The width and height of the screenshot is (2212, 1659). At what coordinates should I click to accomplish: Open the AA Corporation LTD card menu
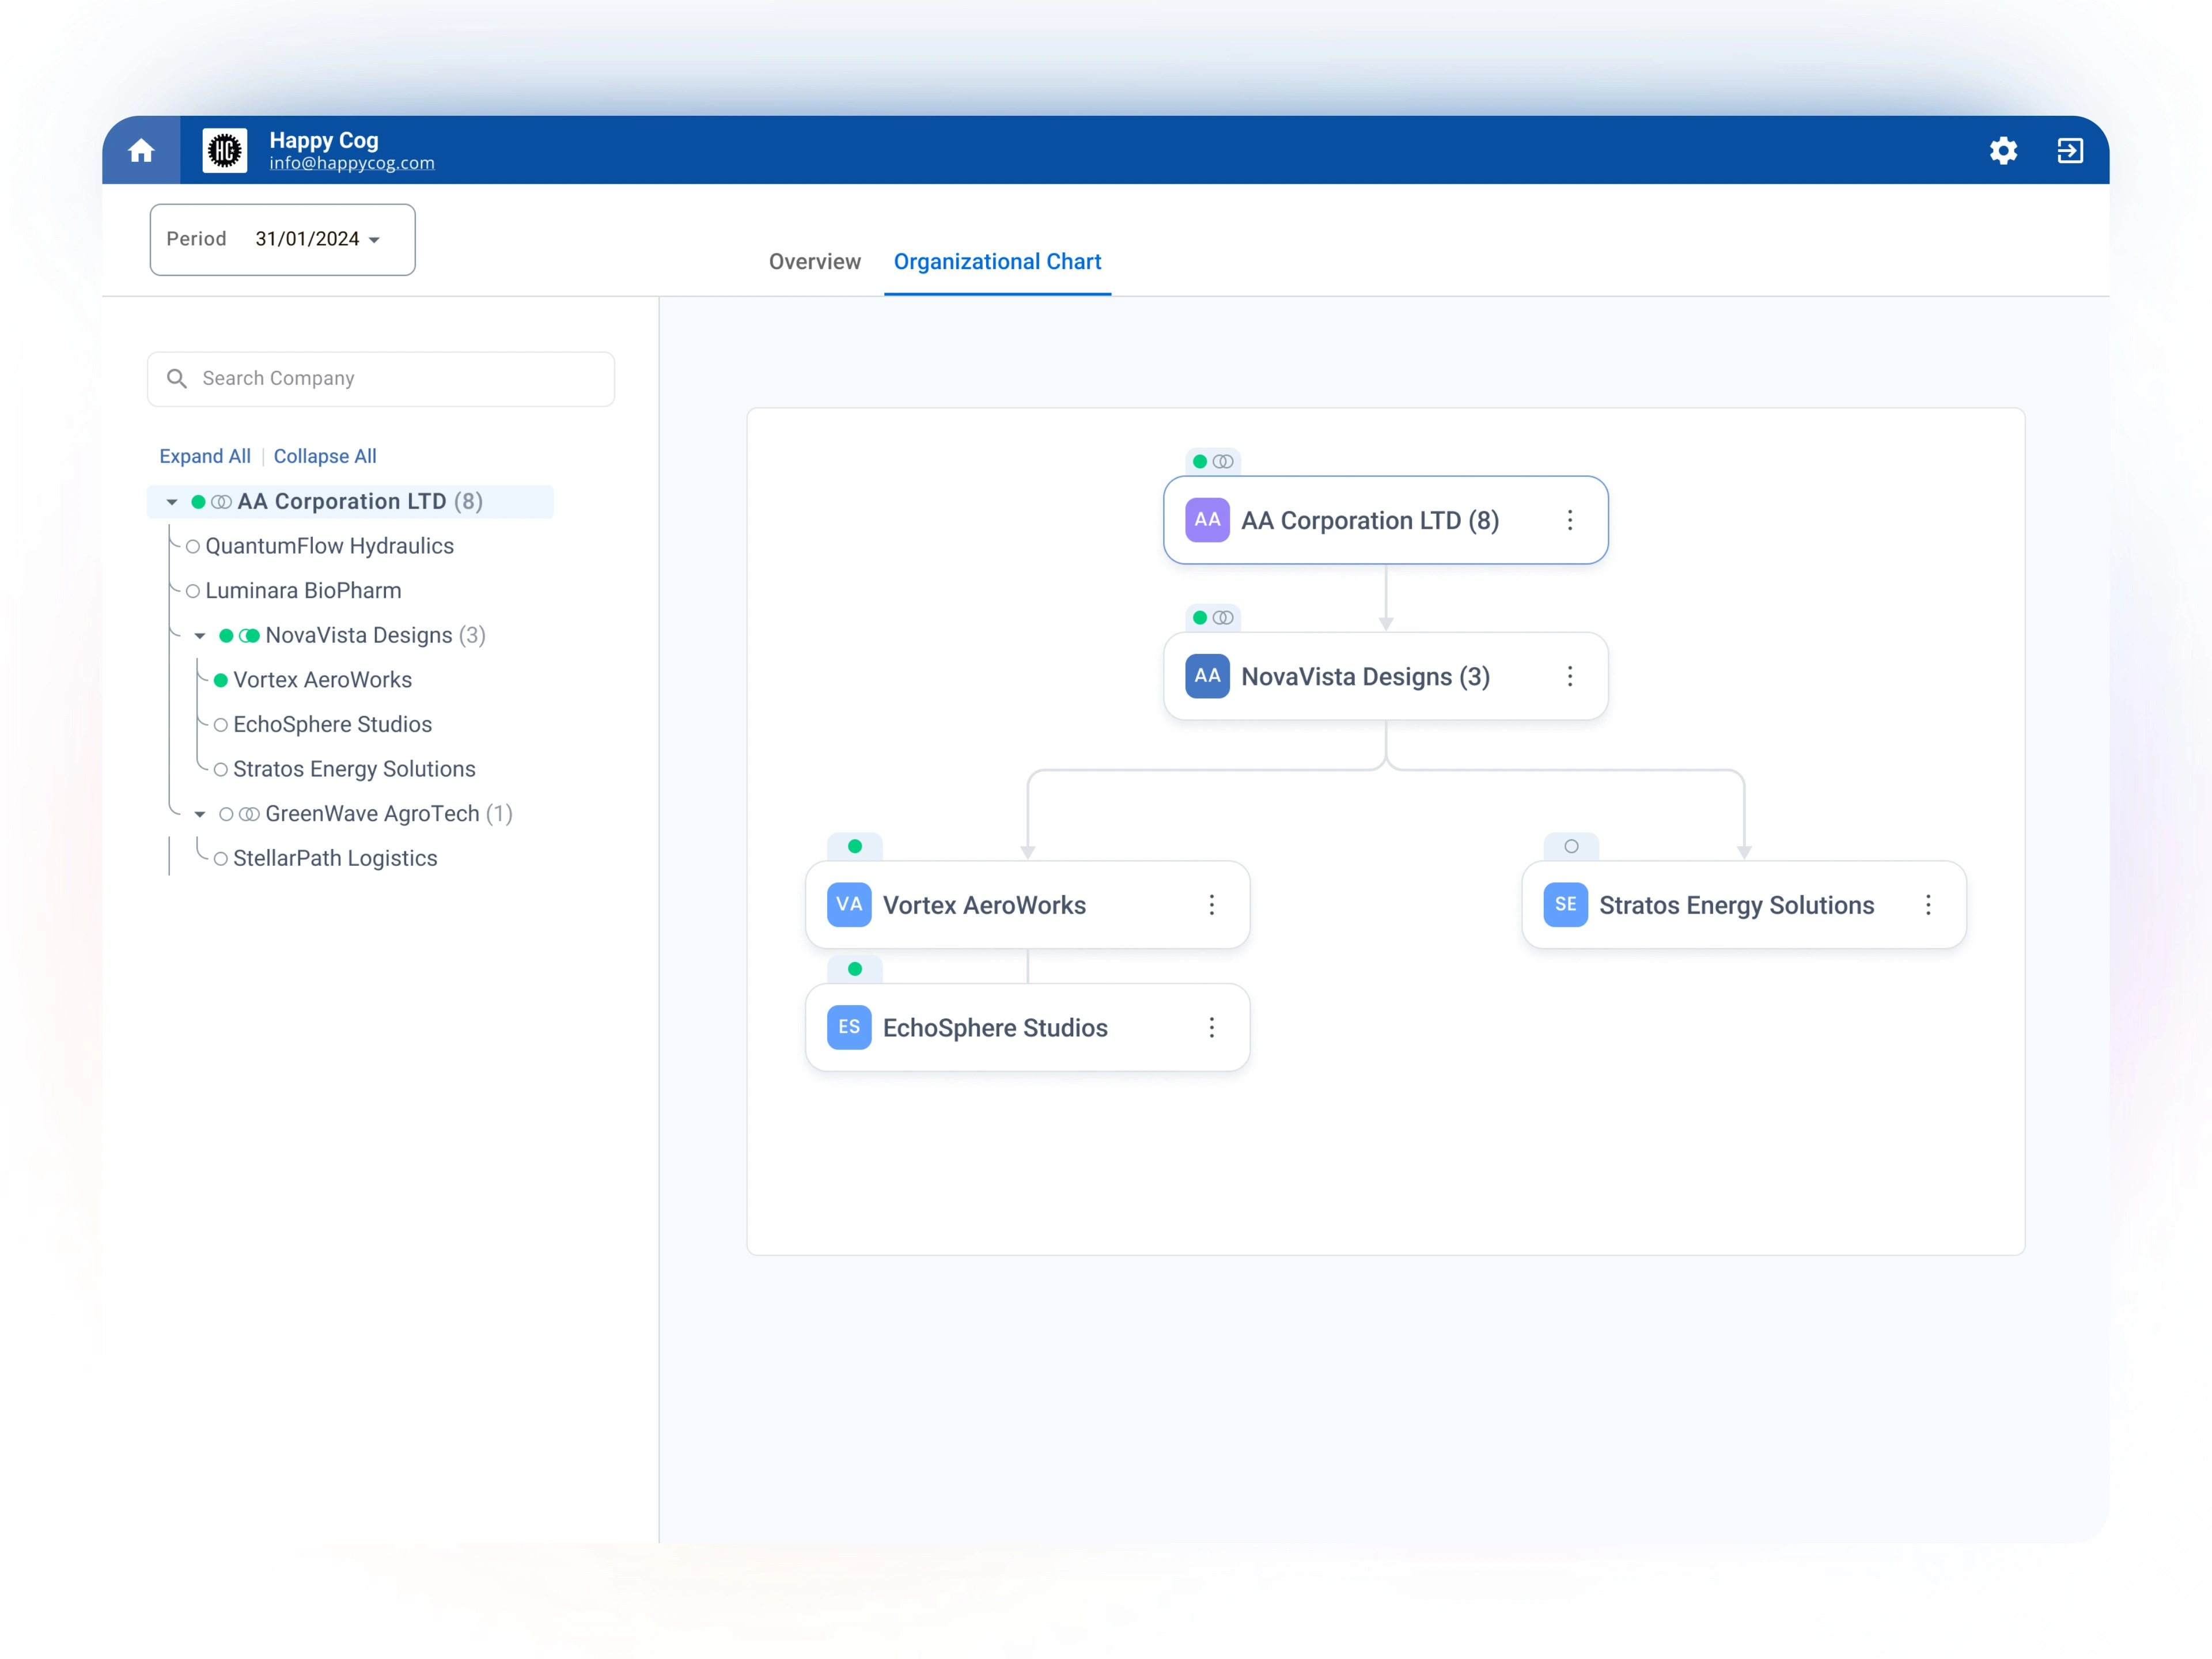1570,520
